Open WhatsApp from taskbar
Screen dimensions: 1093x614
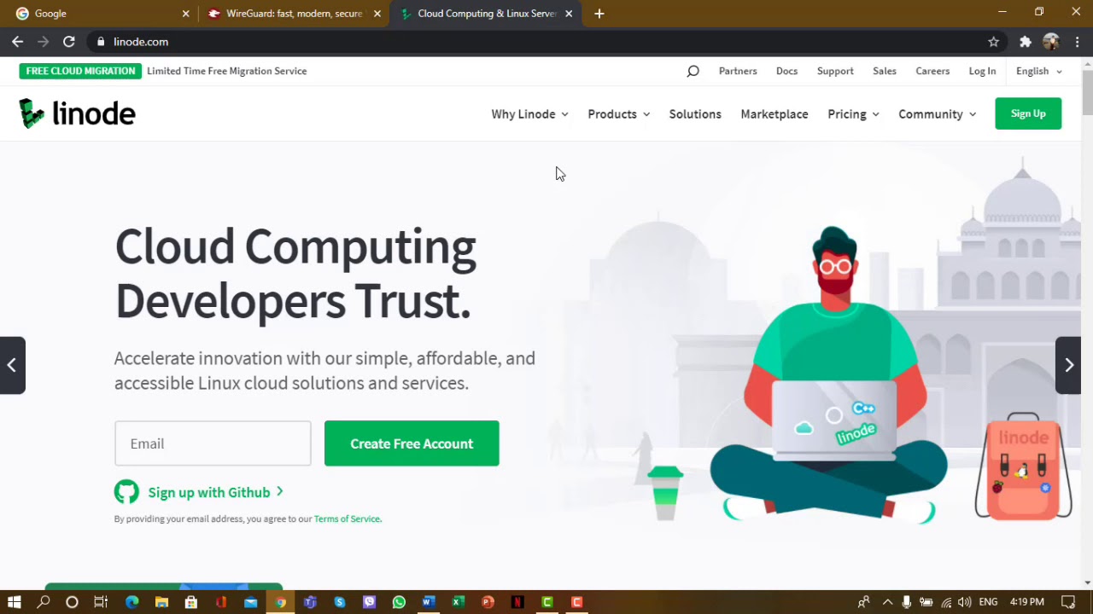point(399,602)
